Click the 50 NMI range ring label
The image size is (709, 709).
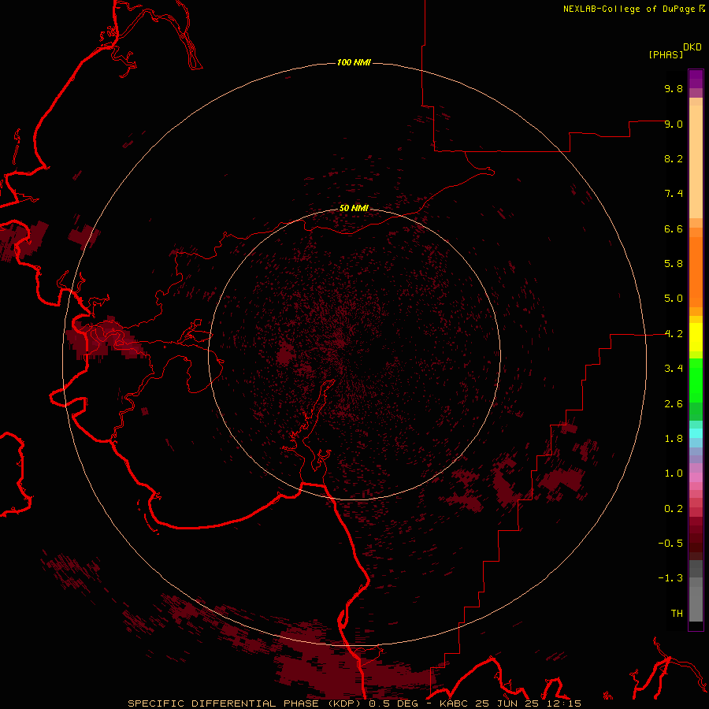pos(354,208)
